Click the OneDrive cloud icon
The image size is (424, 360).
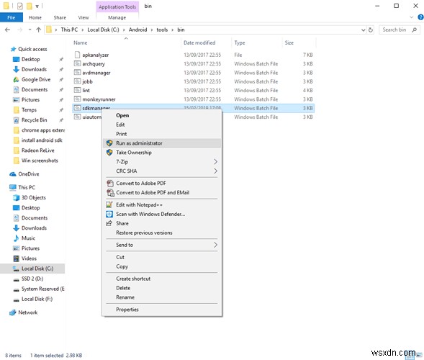13,174
